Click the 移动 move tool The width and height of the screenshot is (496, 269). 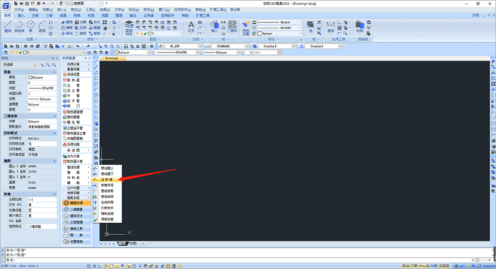click(67, 34)
